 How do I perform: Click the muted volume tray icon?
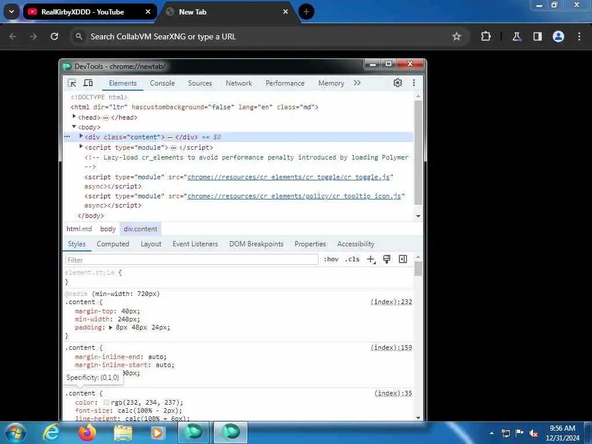pyautogui.click(x=534, y=433)
